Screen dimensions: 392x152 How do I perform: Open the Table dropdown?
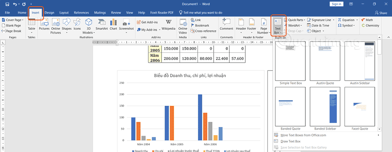click(x=31, y=26)
